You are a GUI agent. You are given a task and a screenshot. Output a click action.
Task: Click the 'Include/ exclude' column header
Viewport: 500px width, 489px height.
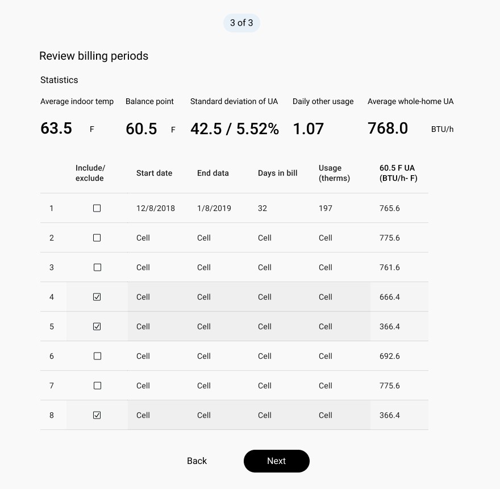[90, 173]
